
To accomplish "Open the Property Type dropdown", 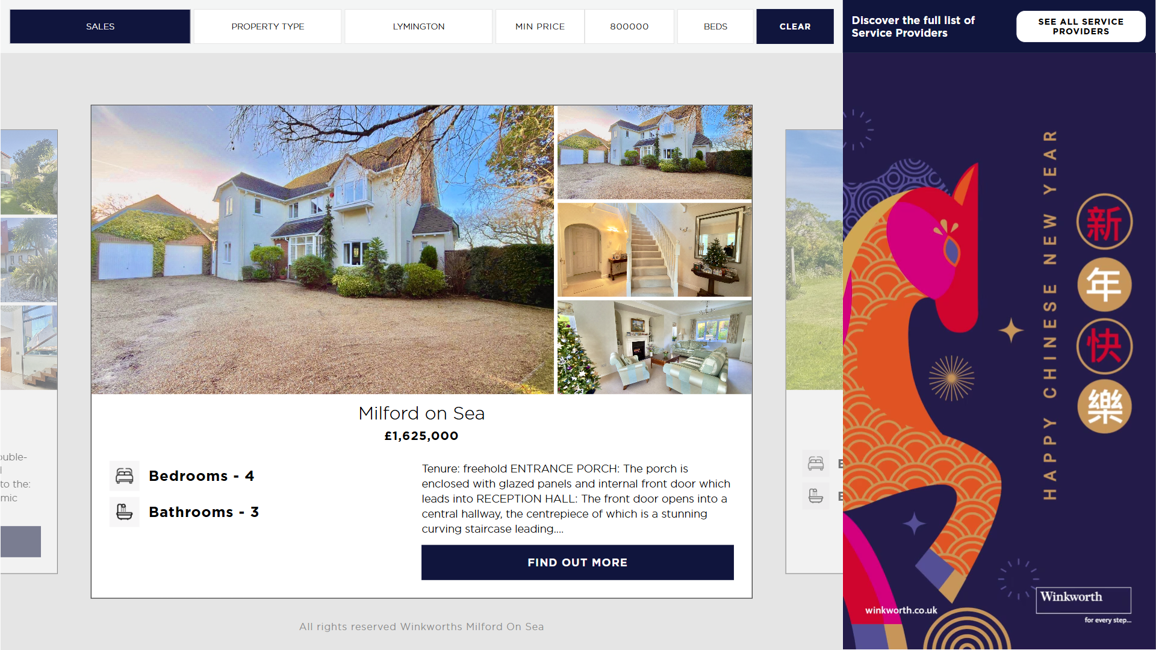I will pos(268,26).
